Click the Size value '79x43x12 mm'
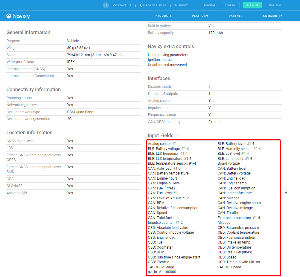Viewport: 300px width, 277px height. point(78,55)
